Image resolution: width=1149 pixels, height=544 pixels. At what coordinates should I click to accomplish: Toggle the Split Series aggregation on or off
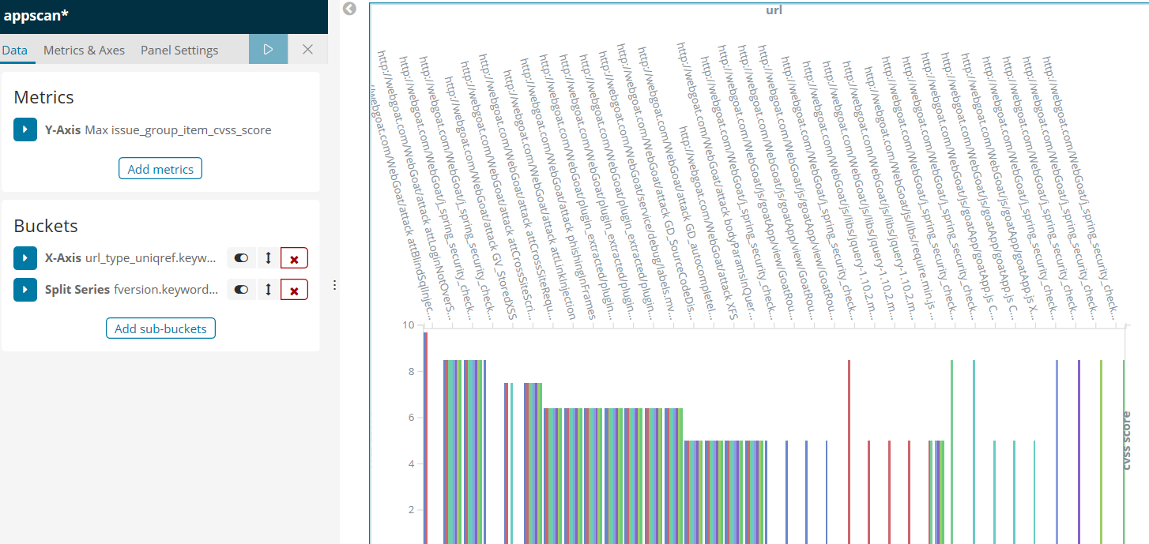click(x=241, y=290)
